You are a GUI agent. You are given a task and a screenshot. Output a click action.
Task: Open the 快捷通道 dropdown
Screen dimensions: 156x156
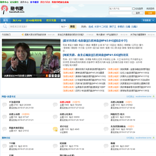[148, 20]
